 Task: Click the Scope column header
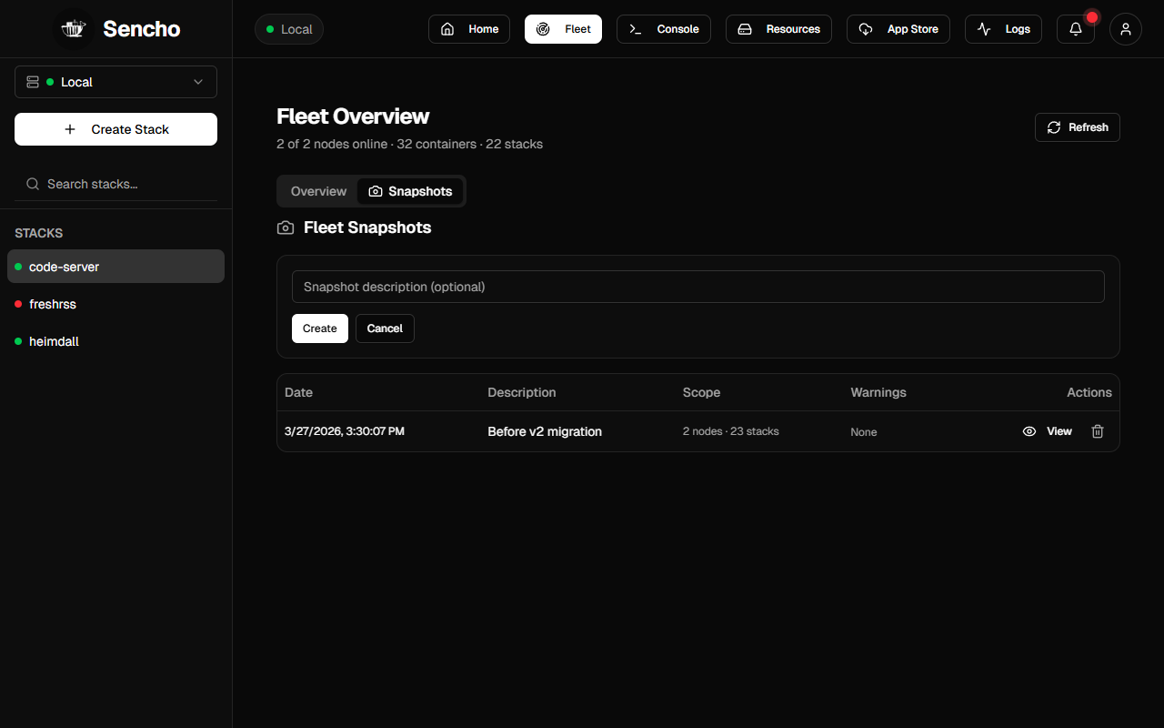[701, 392]
